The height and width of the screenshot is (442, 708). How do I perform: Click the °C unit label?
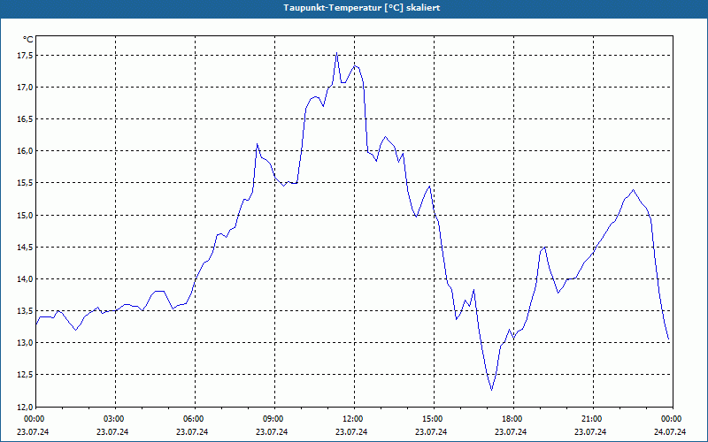(28, 40)
